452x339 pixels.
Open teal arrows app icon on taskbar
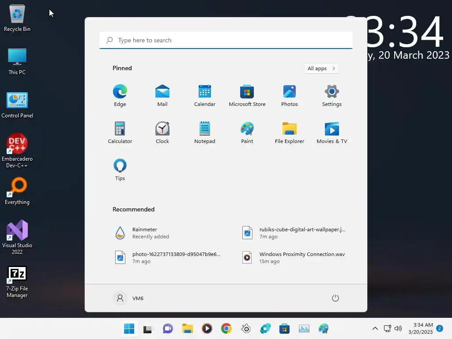coord(265,328)
